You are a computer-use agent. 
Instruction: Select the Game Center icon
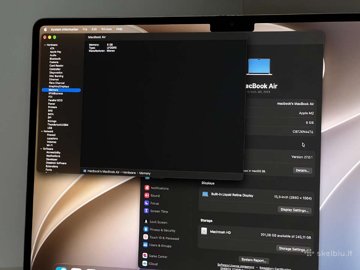pos(145,256)
